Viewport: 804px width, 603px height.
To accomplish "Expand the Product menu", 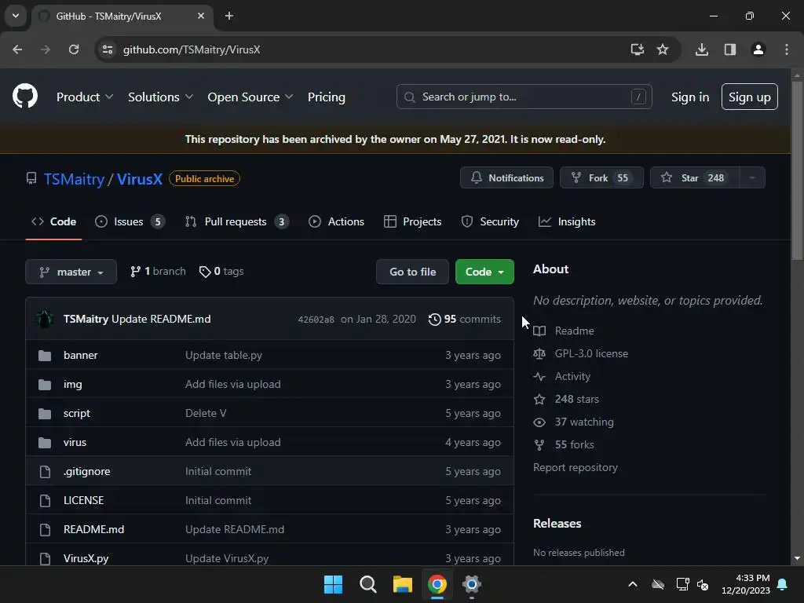I will pos(85,97).
